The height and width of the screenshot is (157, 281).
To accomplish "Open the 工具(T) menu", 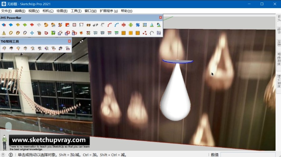I will click(x=76, y=11).
